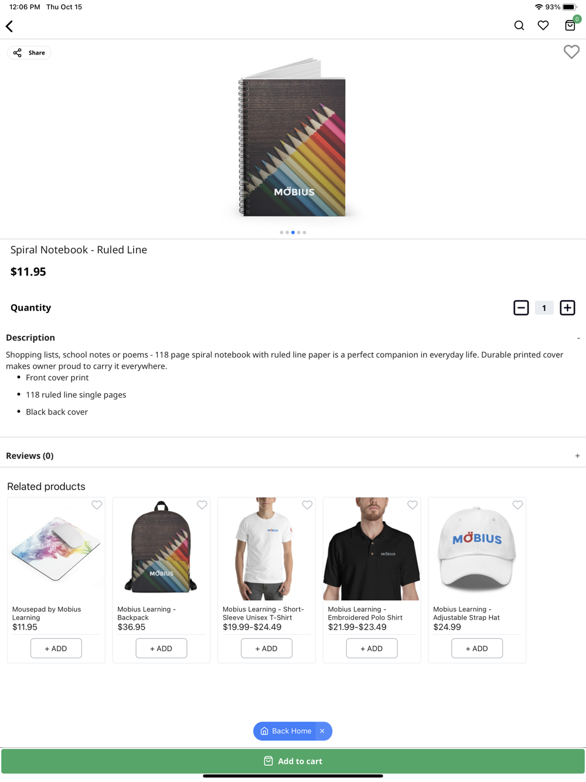Increase quantity with plus icon
586x782 pixels.
pyautogui.click(x=567, y=308)
